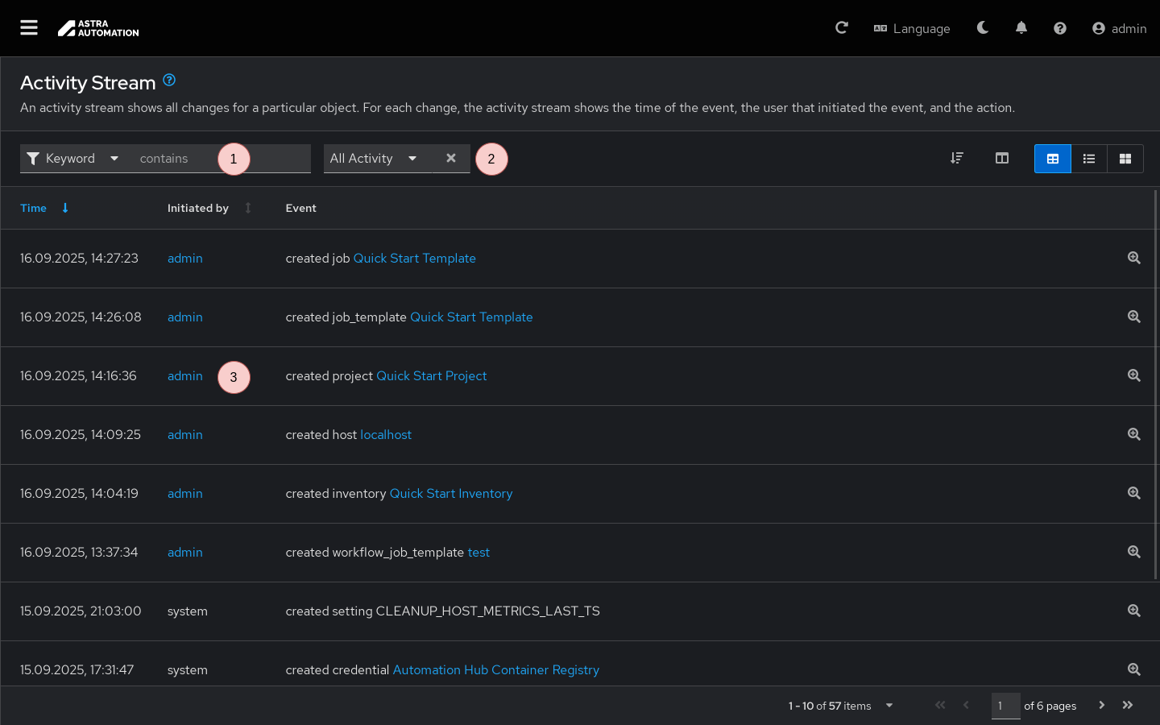Switch to card view
The height and width of the screenshot is (725, 1160).
pos(1125,159)
